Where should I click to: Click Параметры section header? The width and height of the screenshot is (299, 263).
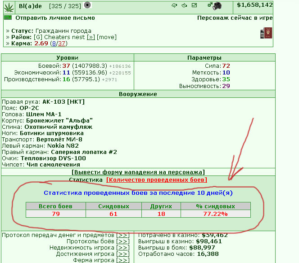tap(204, 58)
